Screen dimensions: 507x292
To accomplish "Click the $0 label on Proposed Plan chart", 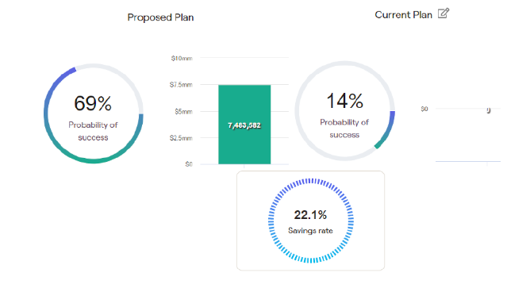I will tap(189, 164).
